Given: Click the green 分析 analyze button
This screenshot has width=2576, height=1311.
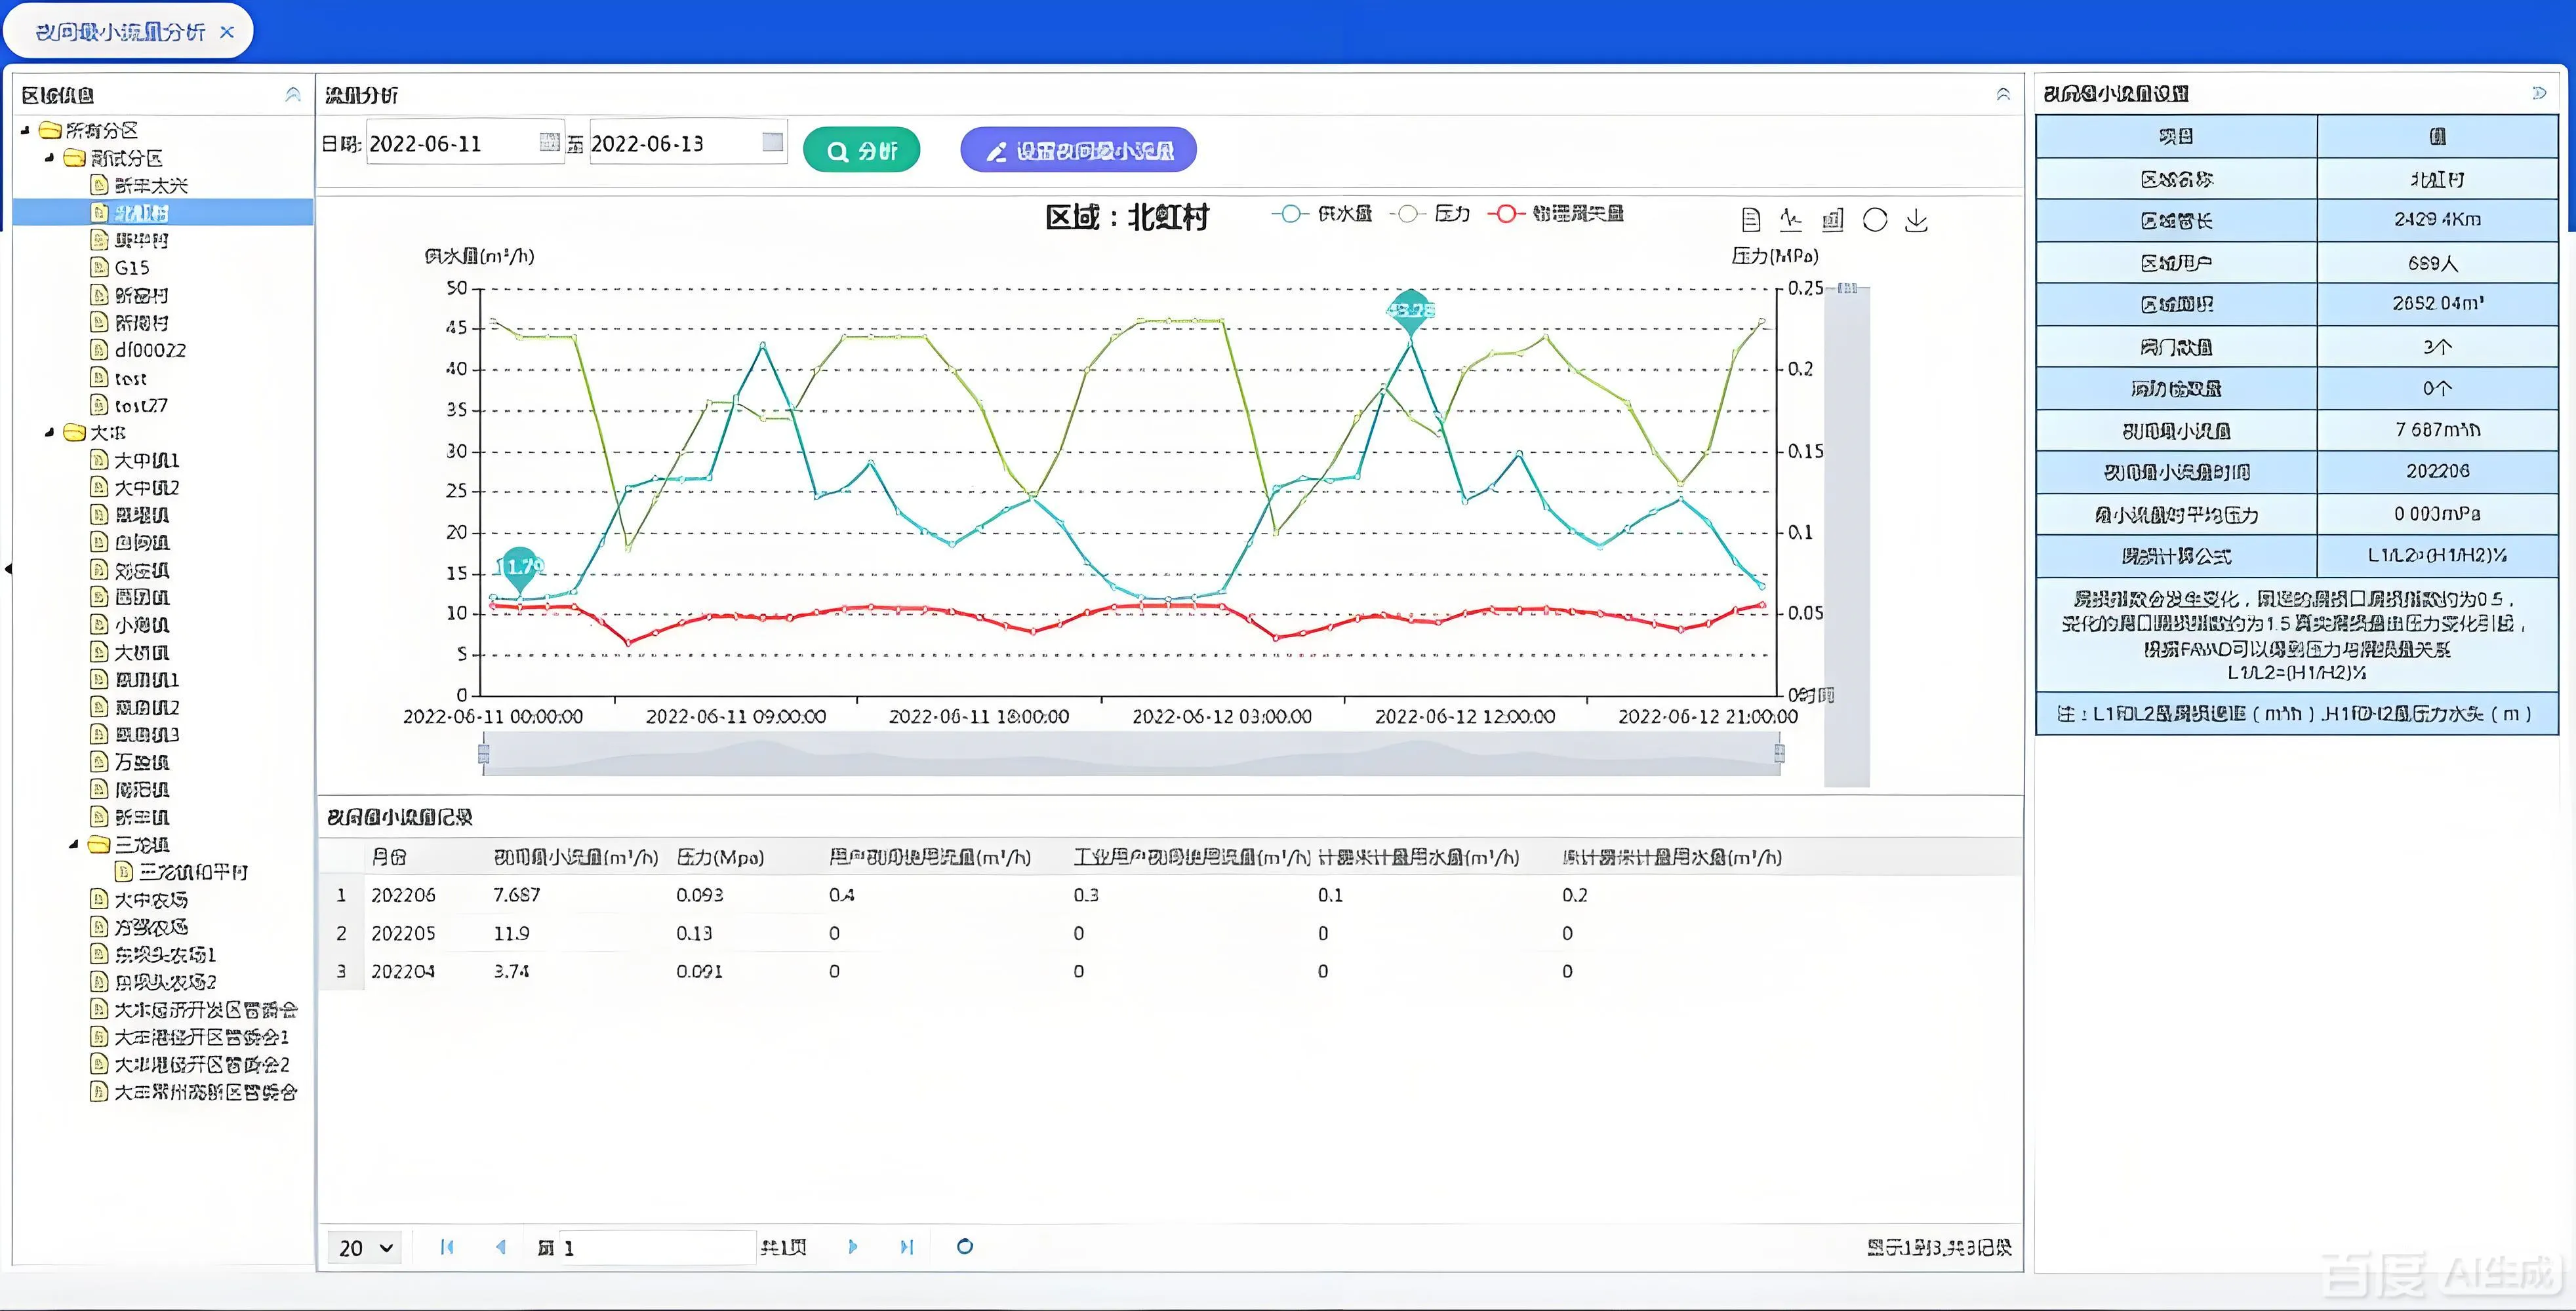Looking at the screenshot, I should (861, 150).
